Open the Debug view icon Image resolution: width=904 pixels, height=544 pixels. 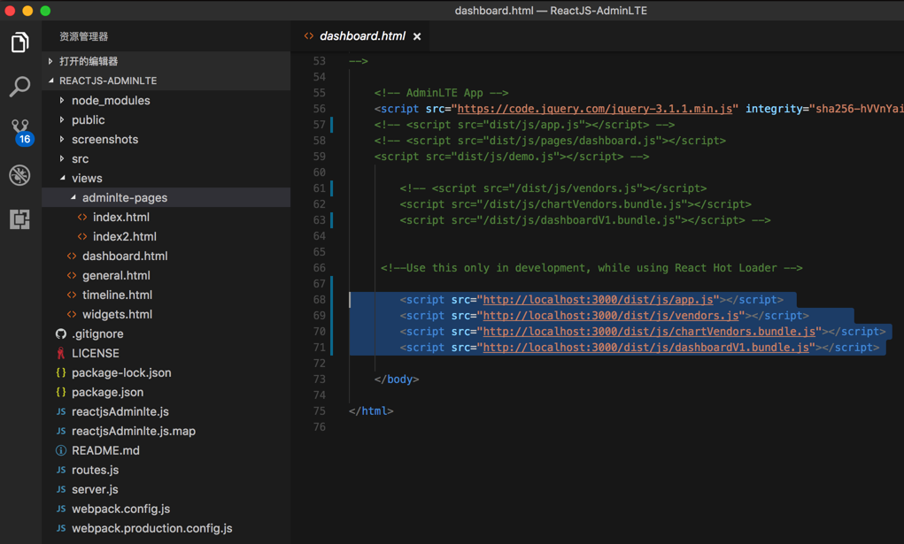click(x=19, y=175)
